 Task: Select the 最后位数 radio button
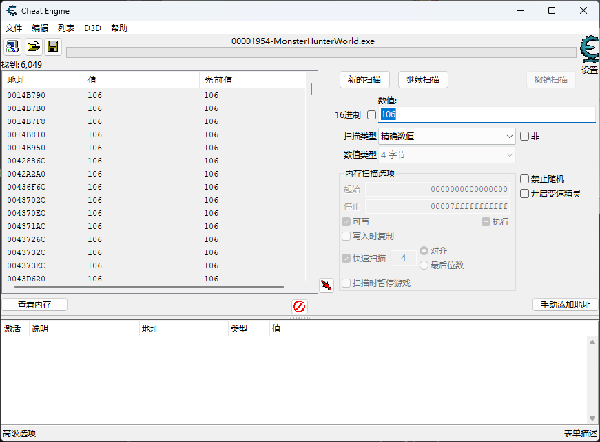[x=424, y=265]
